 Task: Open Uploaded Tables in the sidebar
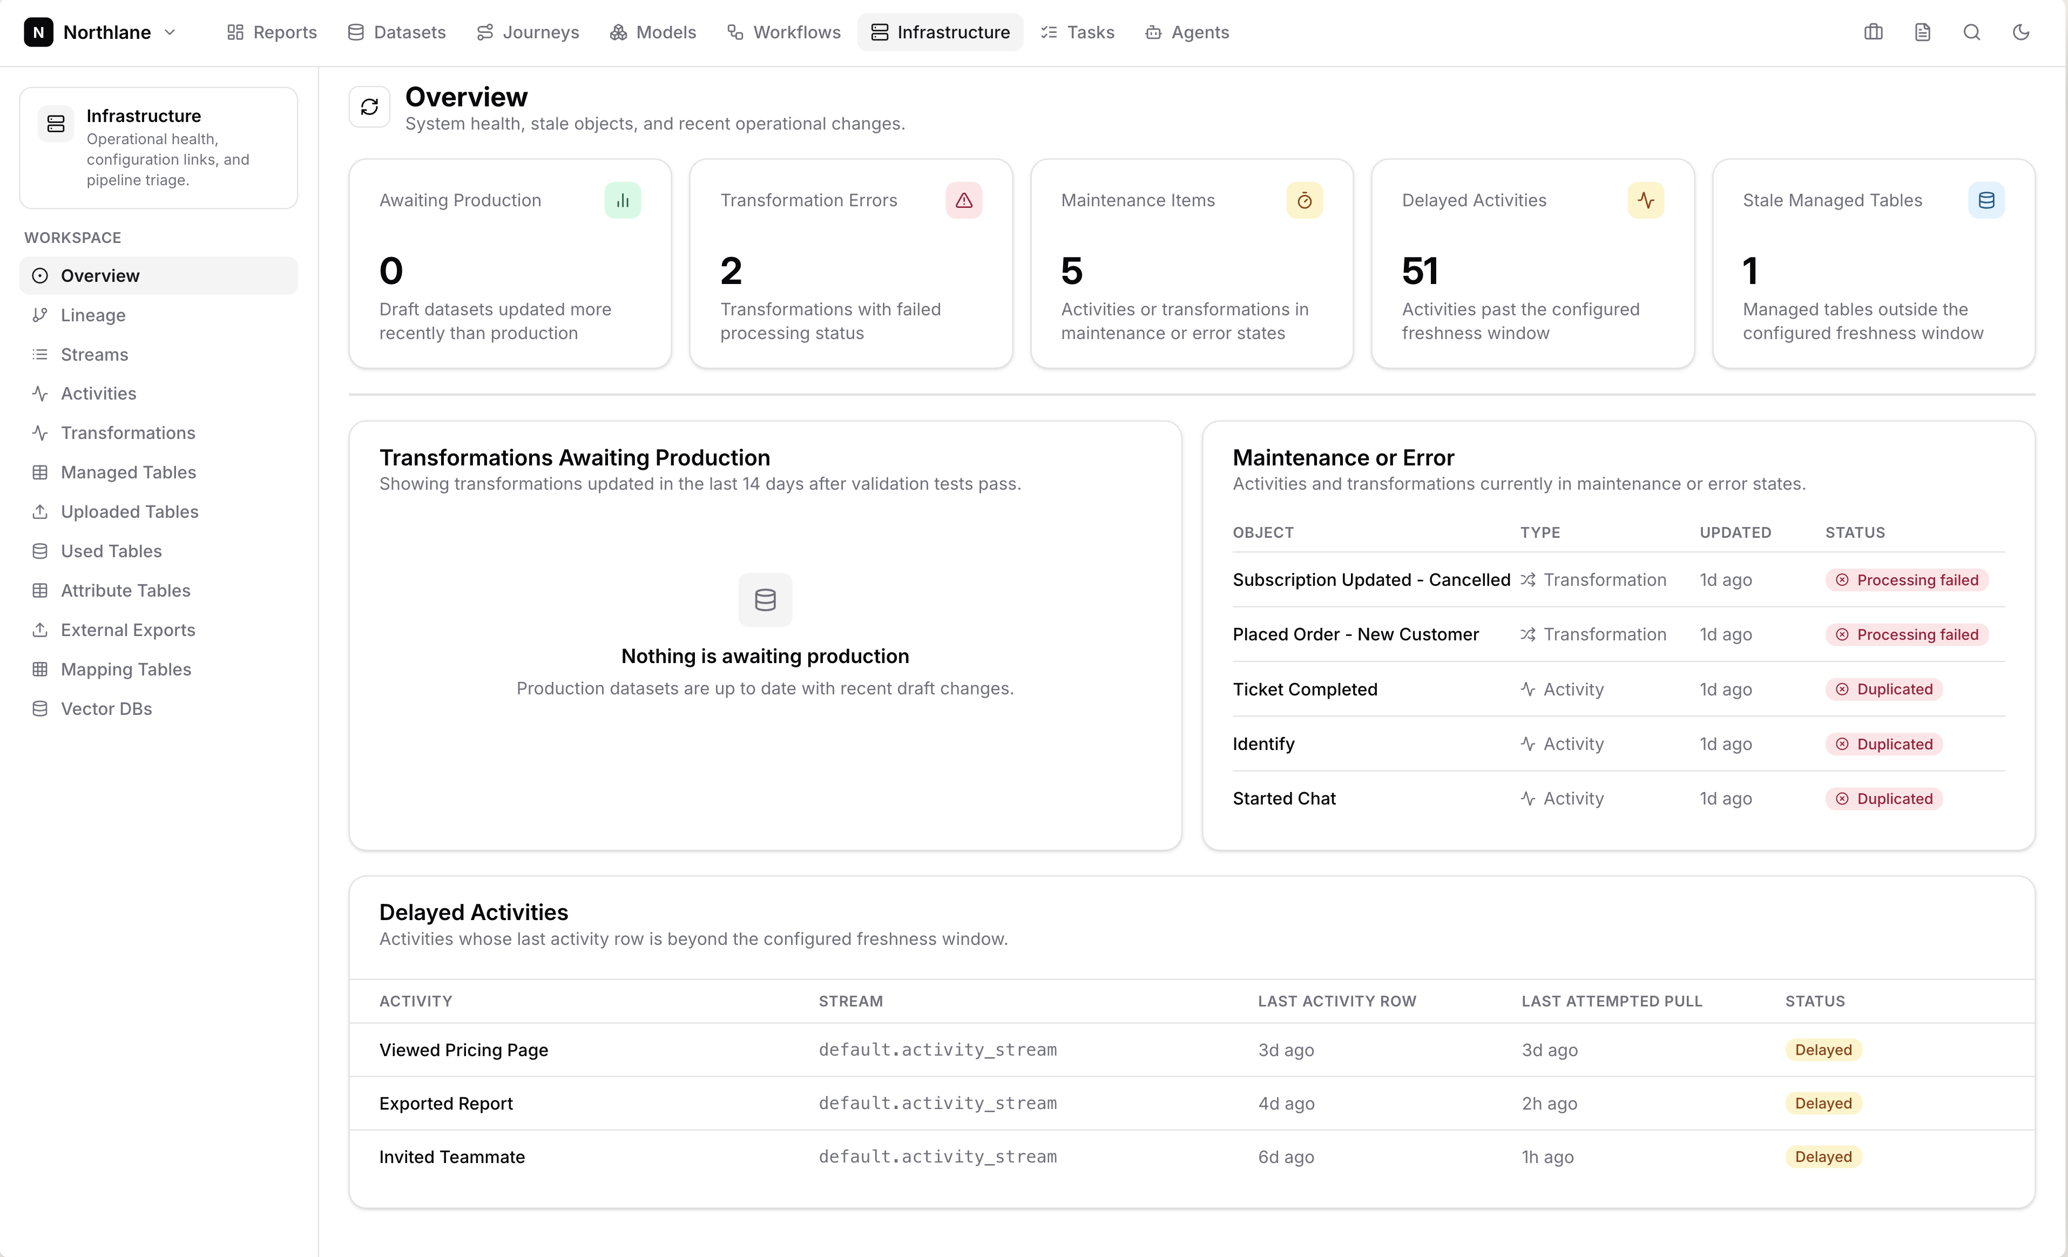[159, 512]
